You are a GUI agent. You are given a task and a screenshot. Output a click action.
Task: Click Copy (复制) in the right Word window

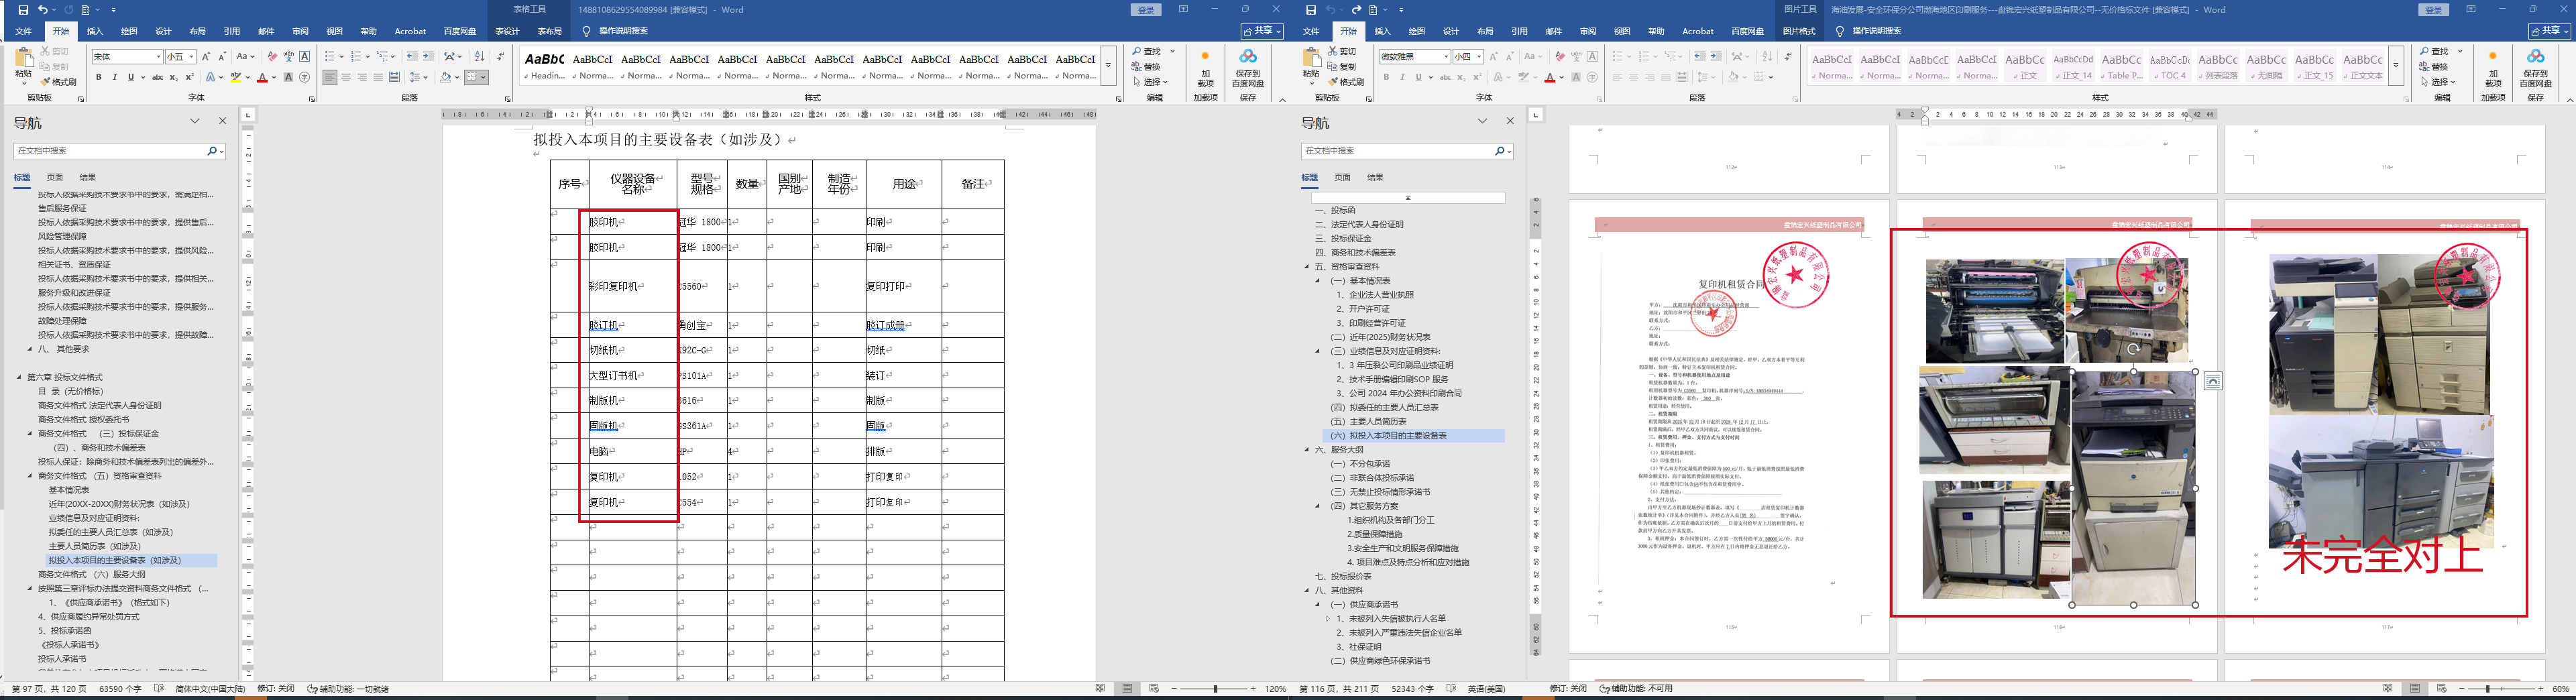[x=1342, y=67]
